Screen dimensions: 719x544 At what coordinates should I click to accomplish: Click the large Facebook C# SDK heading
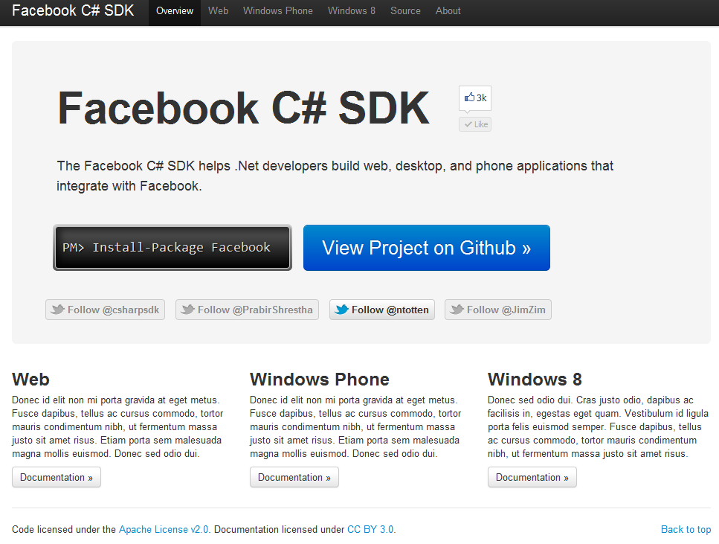tap(243, 109)
